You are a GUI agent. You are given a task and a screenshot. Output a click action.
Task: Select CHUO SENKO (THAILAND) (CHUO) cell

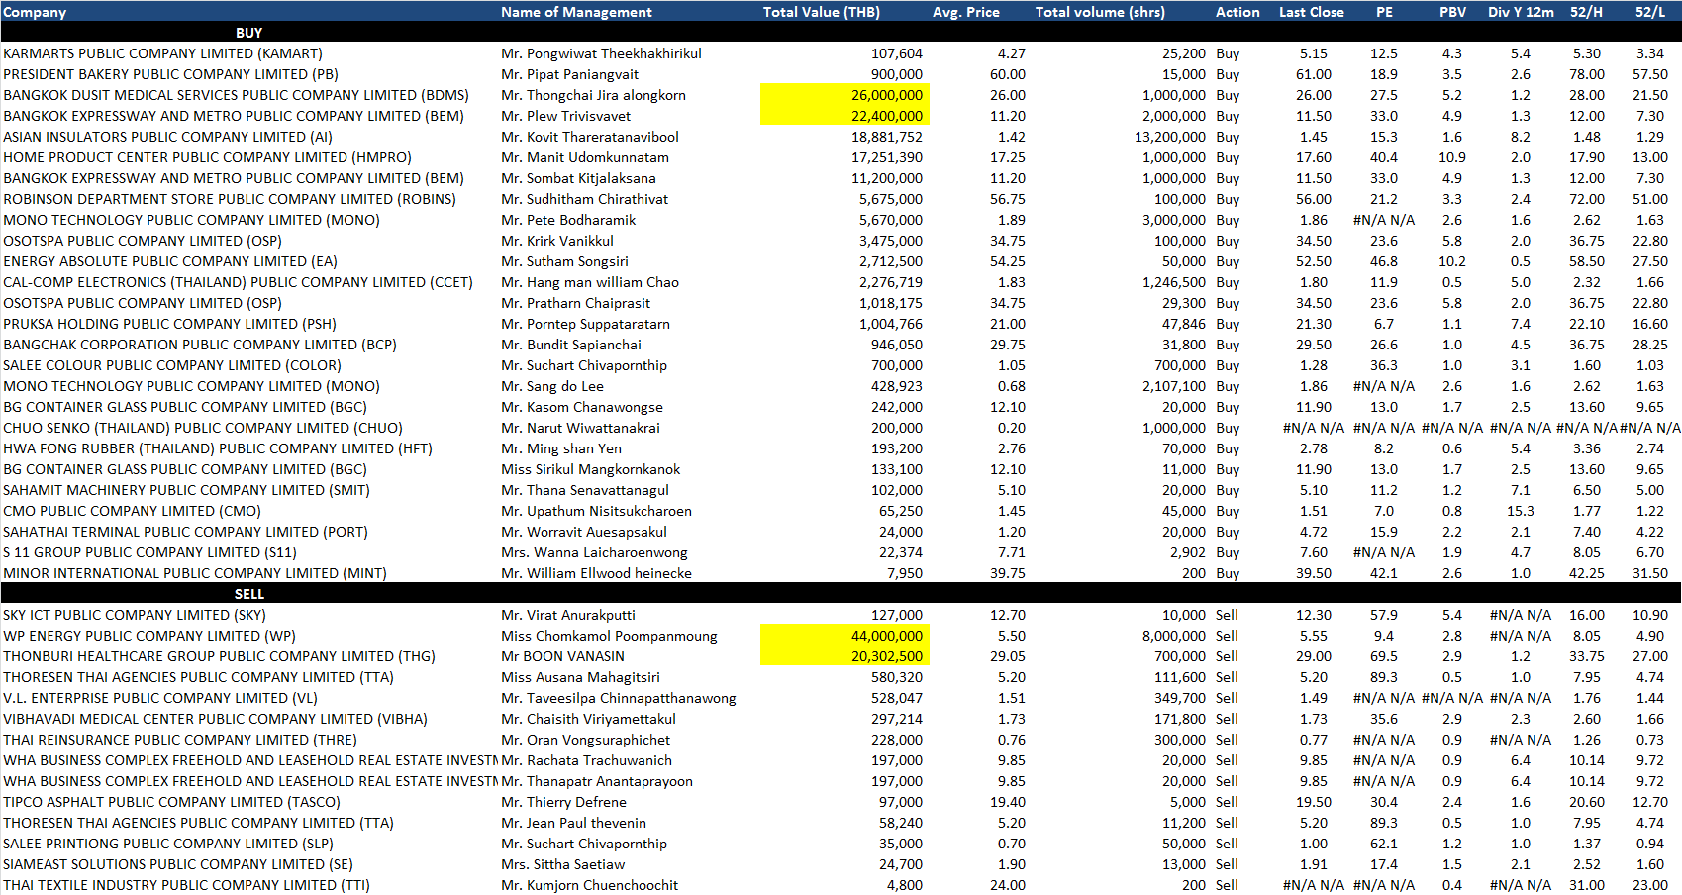click(x=203, y=428)
